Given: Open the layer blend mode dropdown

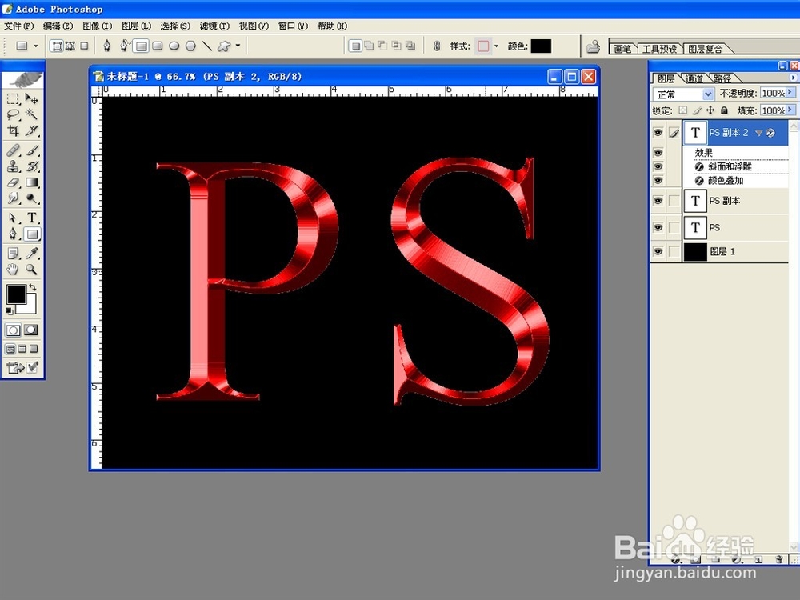Looking at the screenshot, I should pos(708,94).
